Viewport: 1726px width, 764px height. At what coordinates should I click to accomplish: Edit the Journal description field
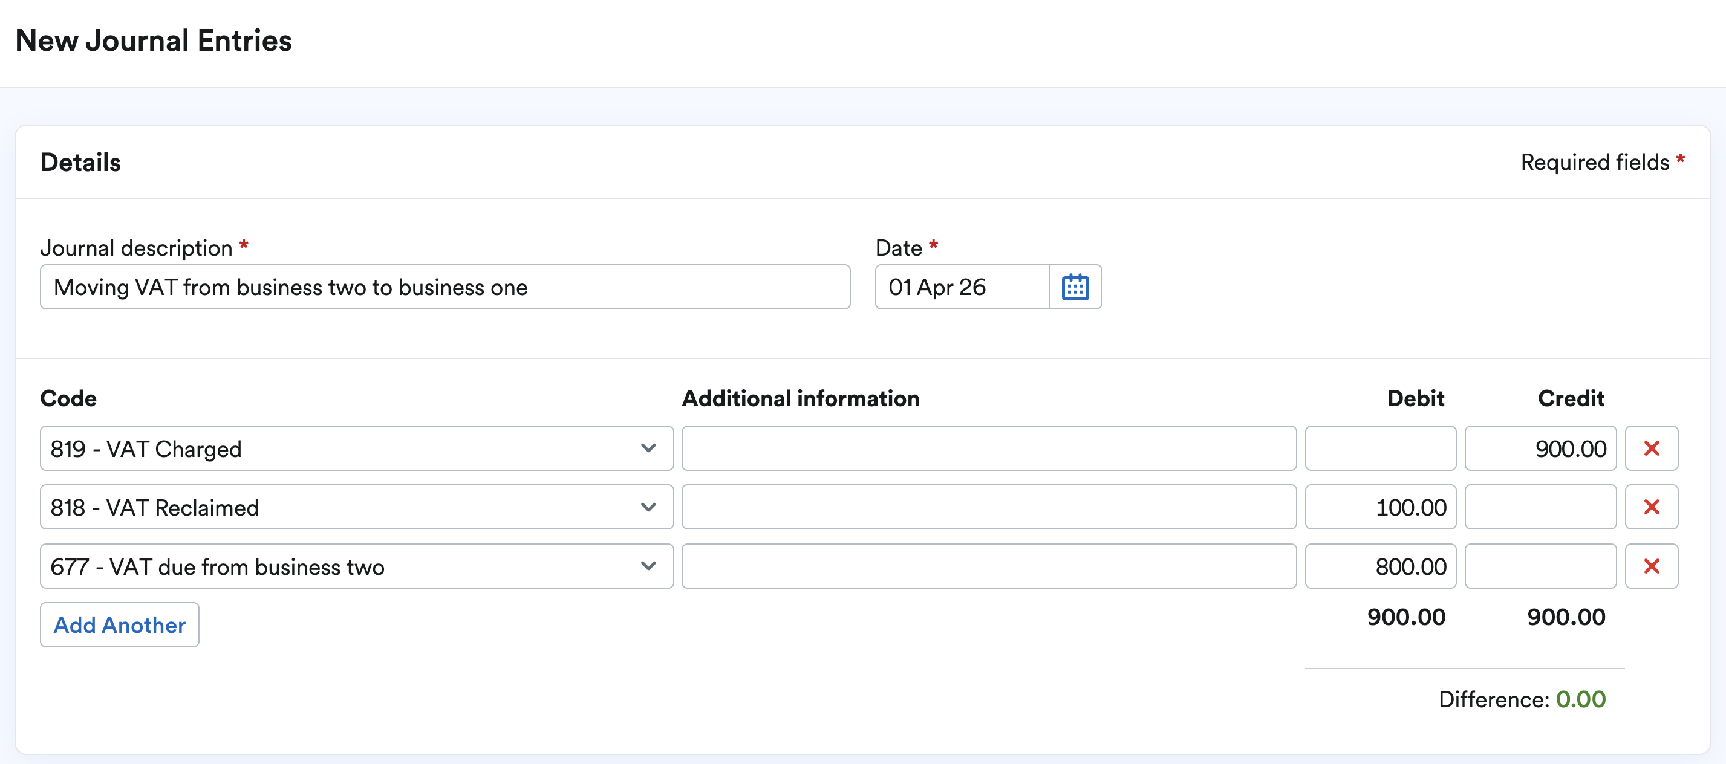[x=445, y=287]
